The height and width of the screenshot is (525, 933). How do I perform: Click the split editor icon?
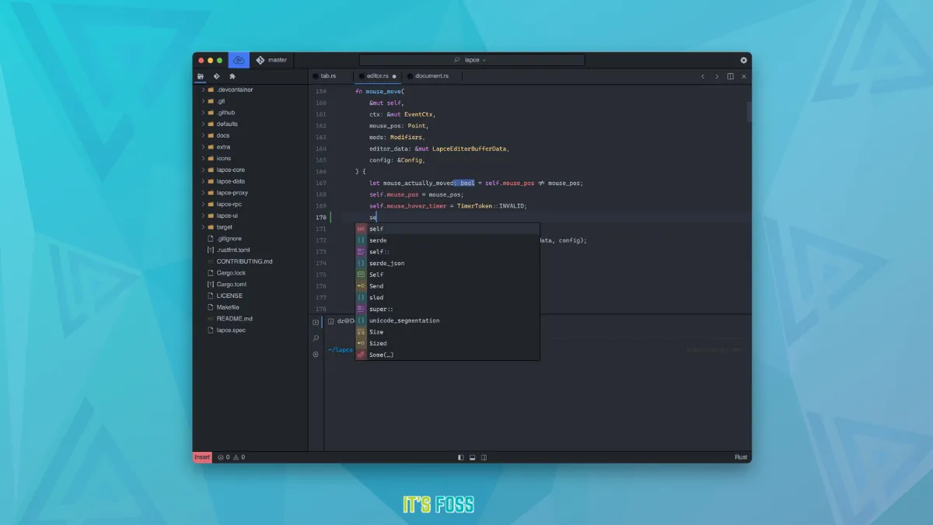coord(730,76)
